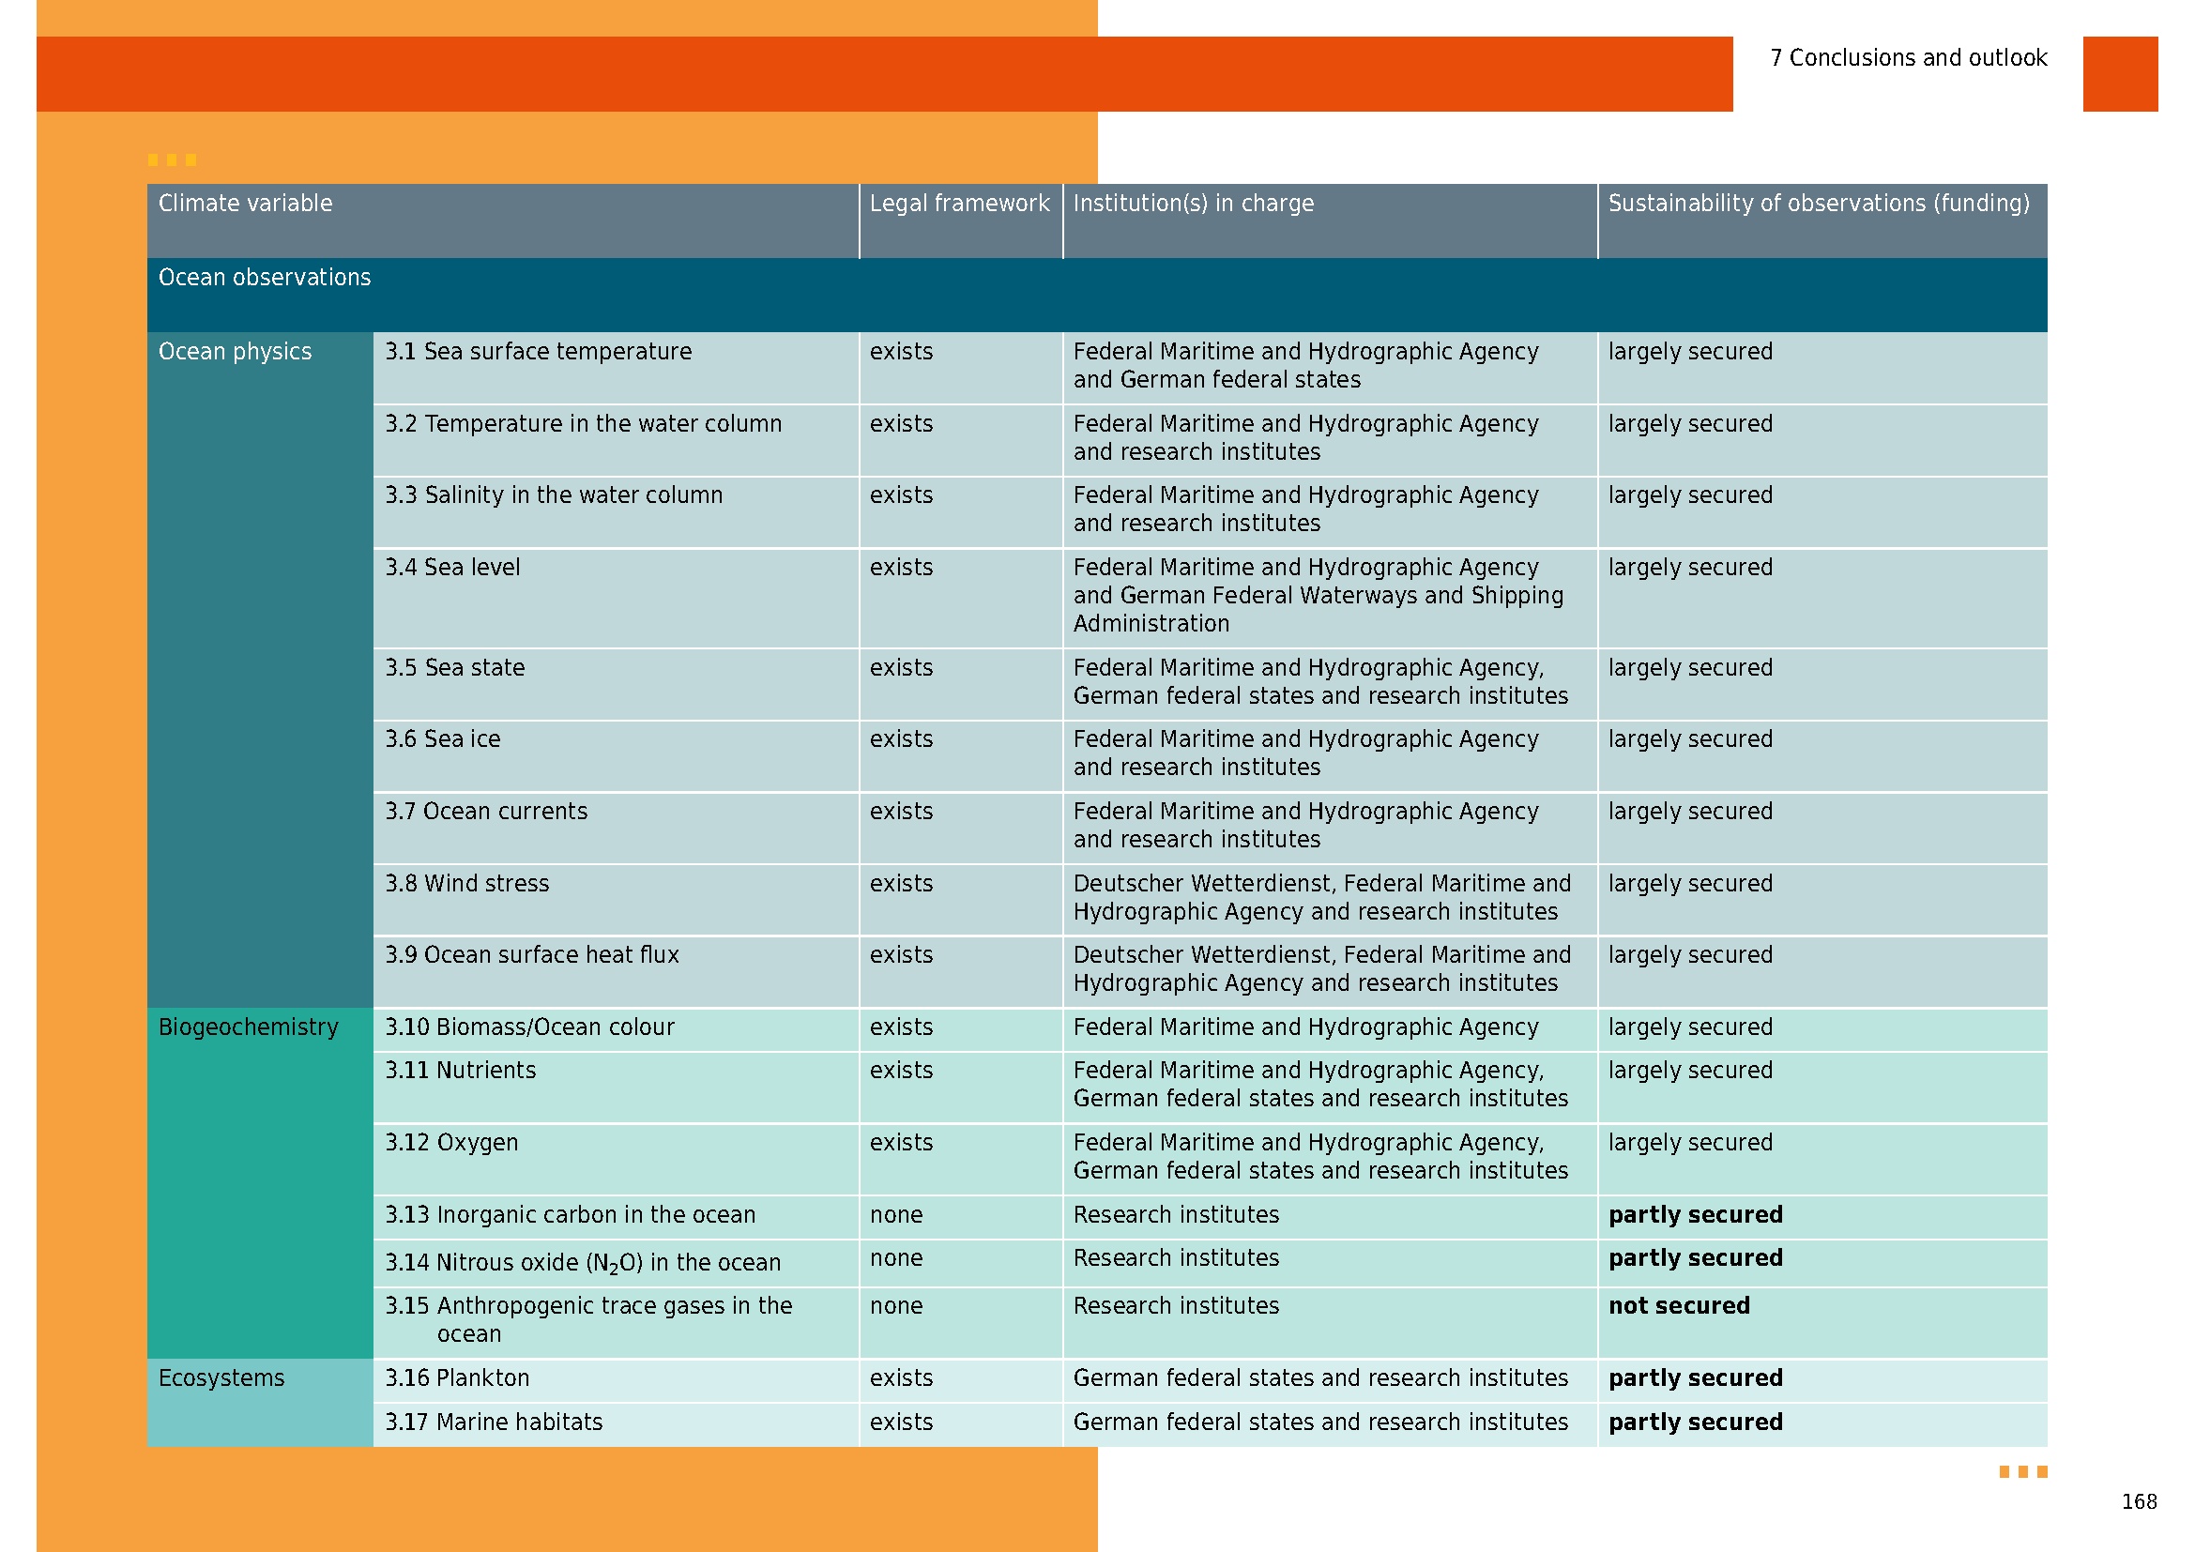Select institution text in the Marine habitats row
Screen dimensions: 2195x1552
pos(1320,1422)
